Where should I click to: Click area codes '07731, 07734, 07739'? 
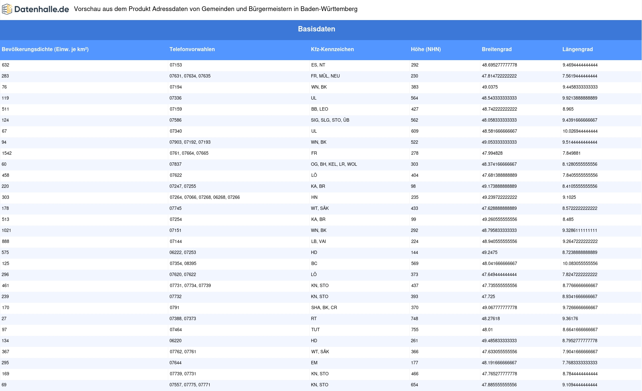pos(190,286)
